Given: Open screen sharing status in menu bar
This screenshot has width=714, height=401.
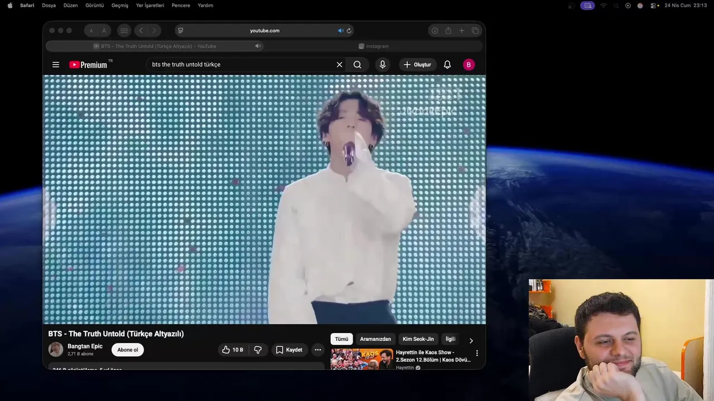Looking at the screenshot, I should click(x=587, y=6).
